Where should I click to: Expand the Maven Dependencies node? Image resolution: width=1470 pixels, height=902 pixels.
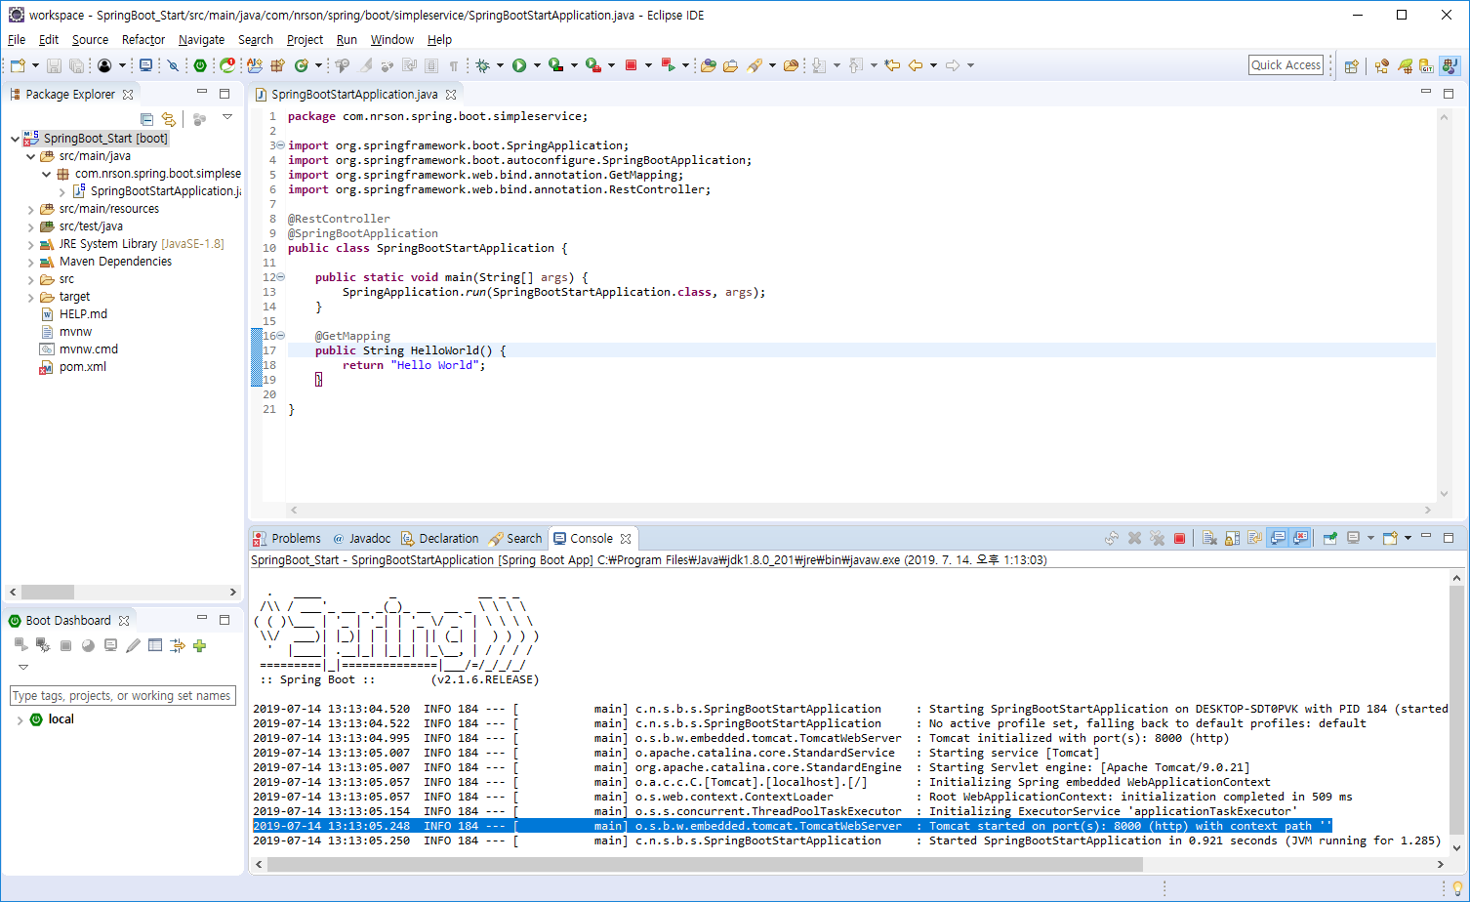point(30,262)
